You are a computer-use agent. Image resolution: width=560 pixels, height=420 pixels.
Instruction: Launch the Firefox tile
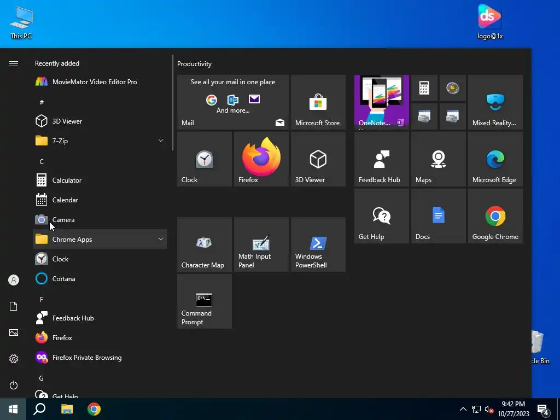point(261,159)
